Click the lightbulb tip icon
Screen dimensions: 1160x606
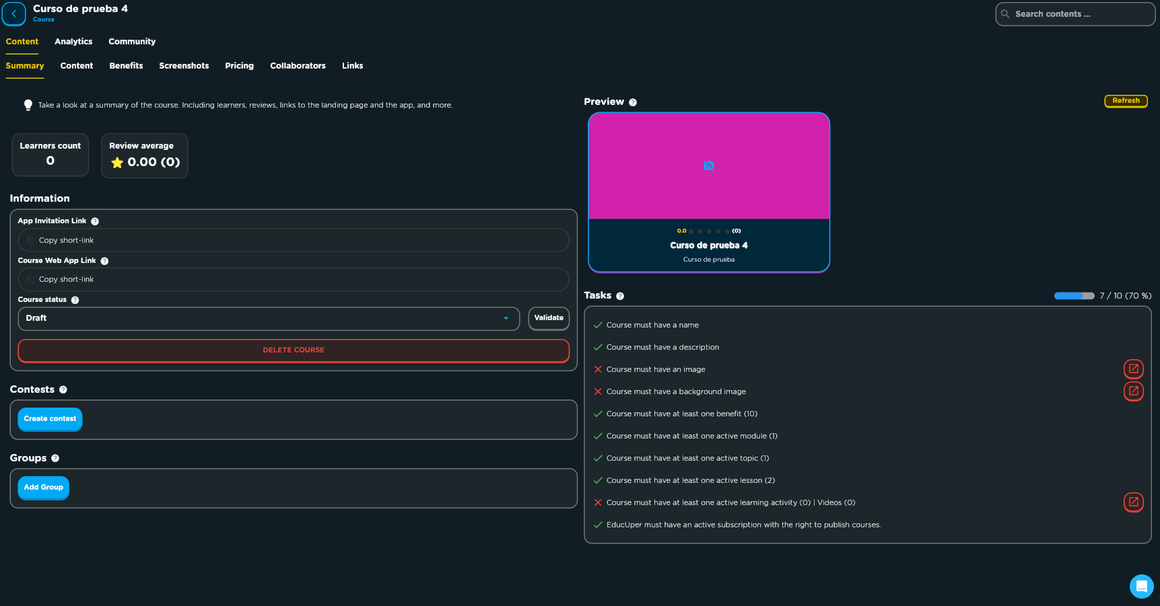click(x=28, y=105)
